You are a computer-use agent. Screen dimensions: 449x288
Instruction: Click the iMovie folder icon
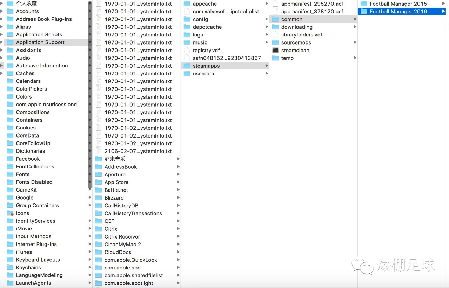coord(10,229)
